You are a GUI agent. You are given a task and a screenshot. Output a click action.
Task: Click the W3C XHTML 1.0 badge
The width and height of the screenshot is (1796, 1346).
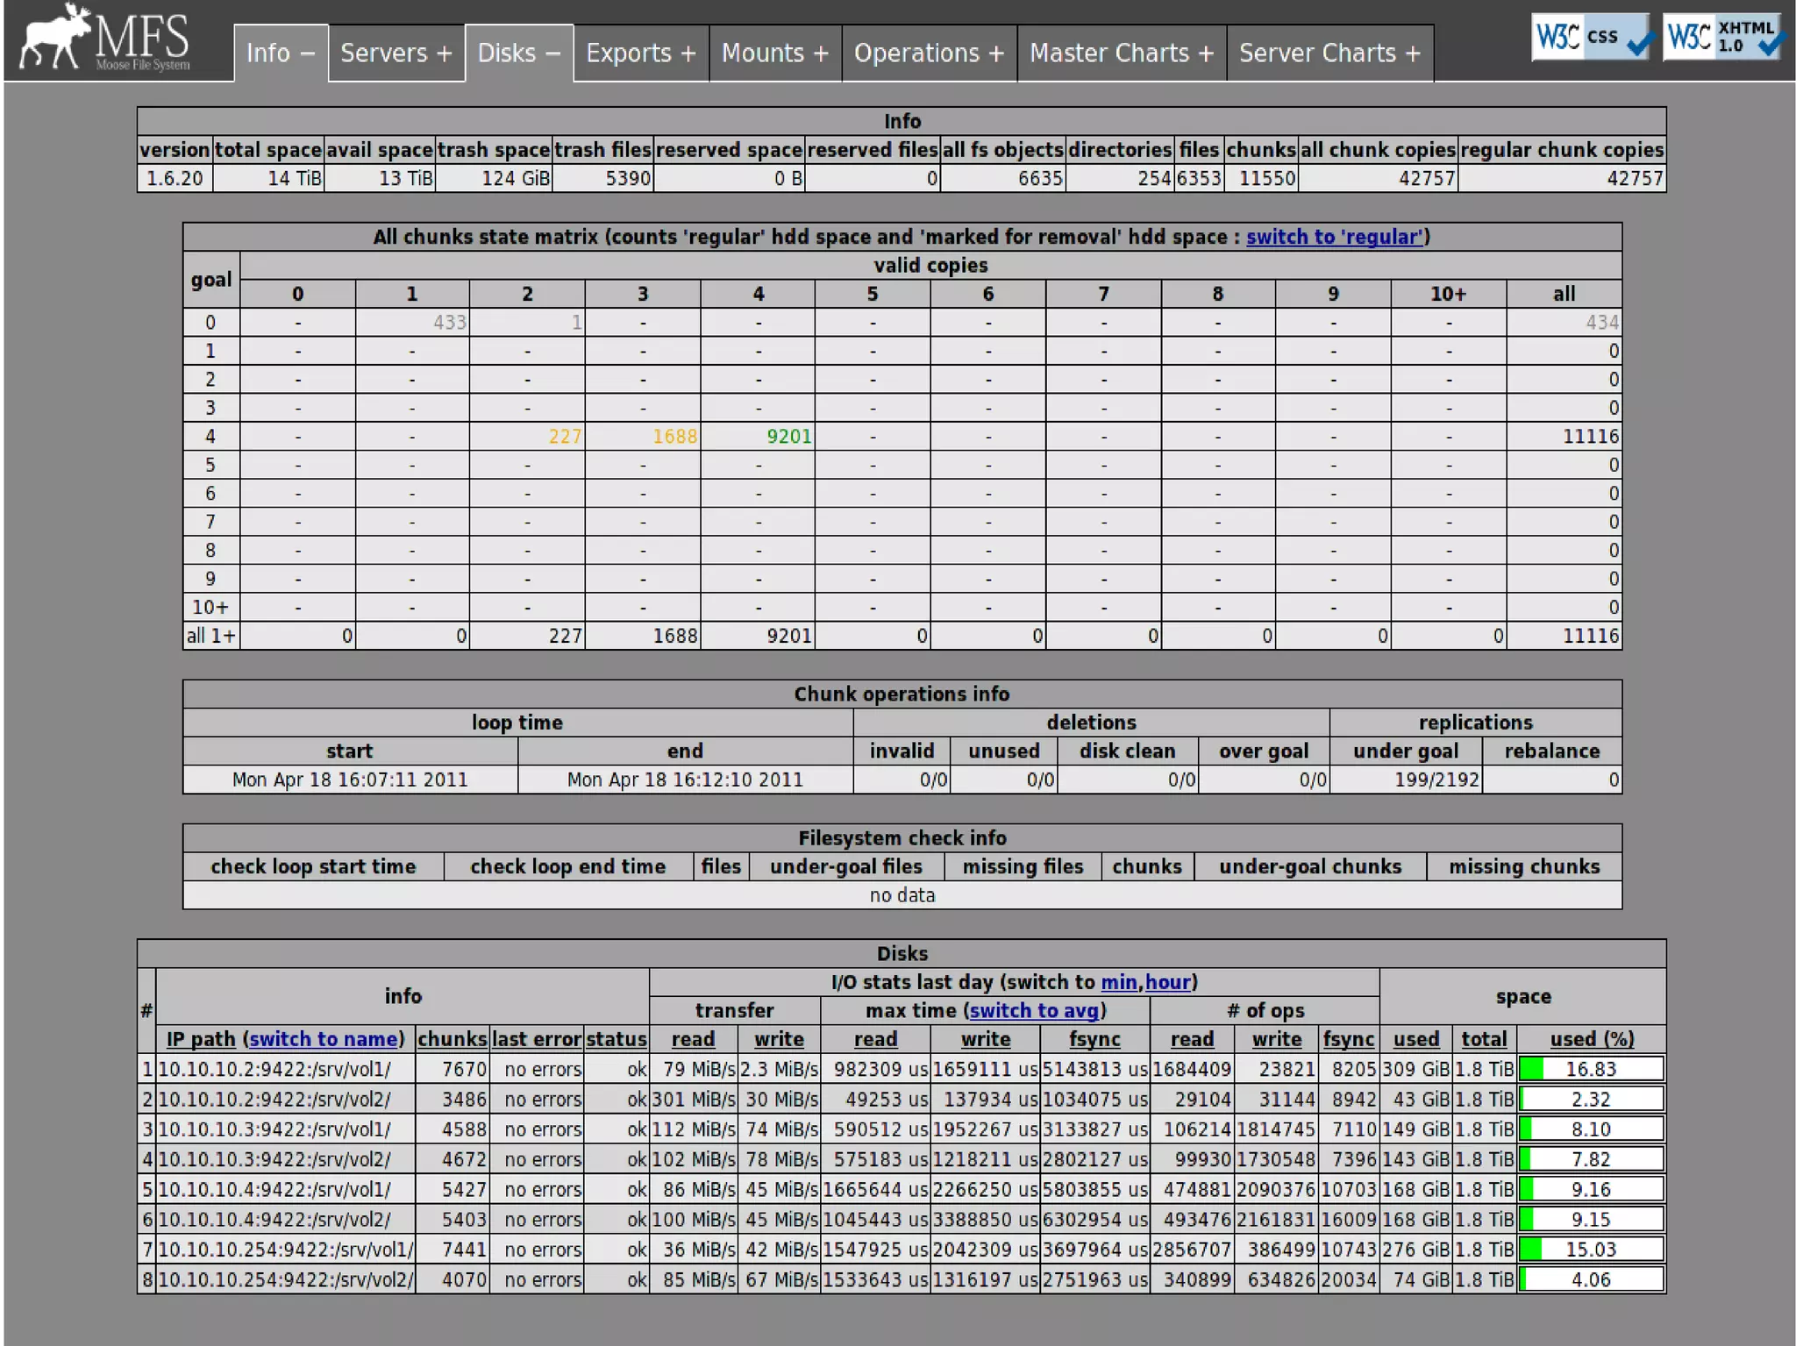click(x=1722, y=37)
